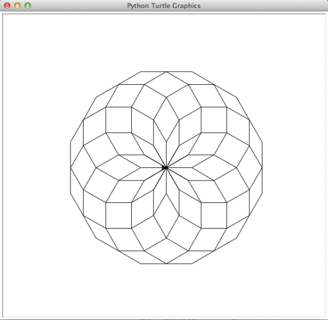
Task: Click the vertical right edge of the polygon
Action: coord(262,167)
